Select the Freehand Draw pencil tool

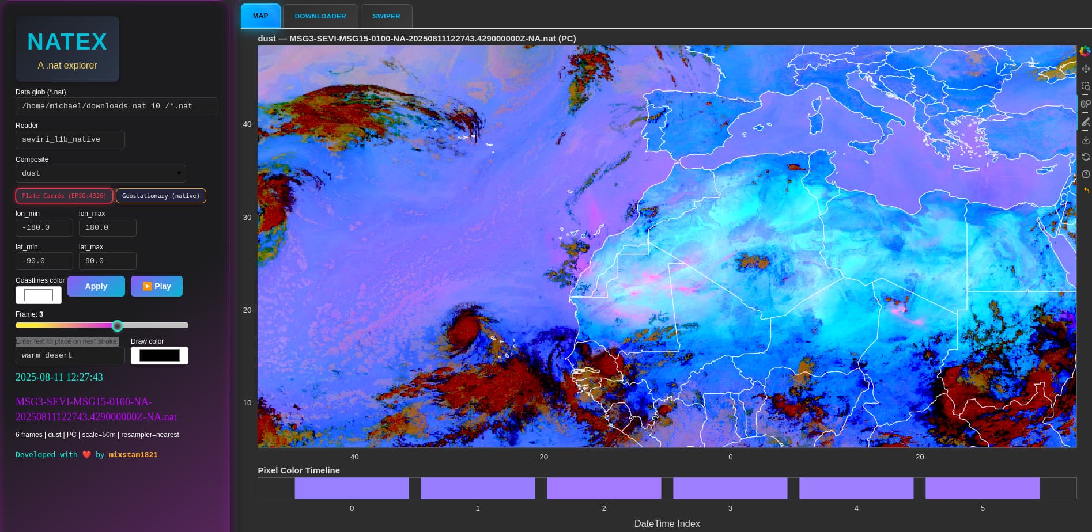[x=1086, y=122]
